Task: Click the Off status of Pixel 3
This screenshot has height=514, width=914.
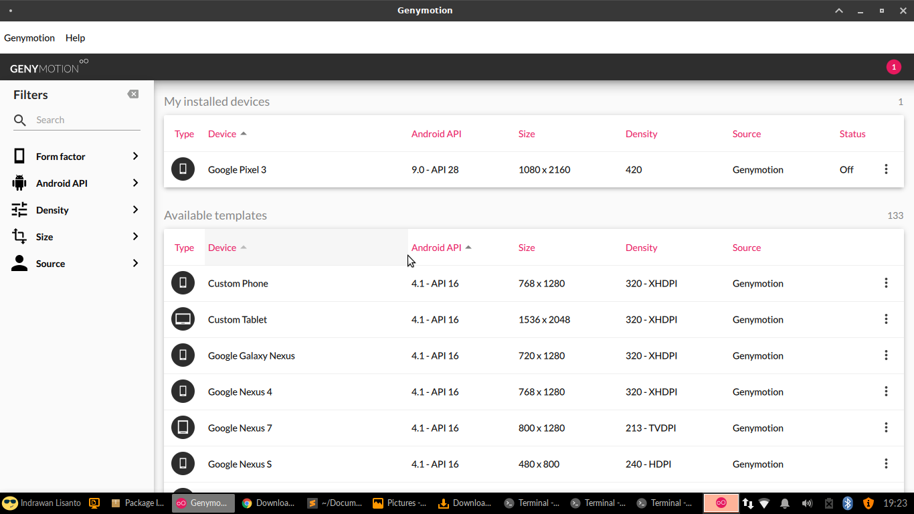Action: point(846,169)
